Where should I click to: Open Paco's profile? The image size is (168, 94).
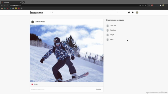(x=112, y=39)
